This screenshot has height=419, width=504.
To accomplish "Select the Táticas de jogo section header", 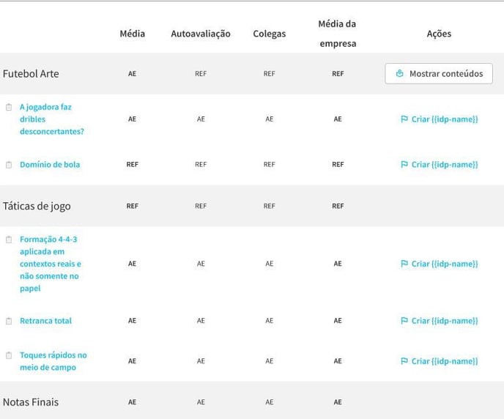I will [x=37, y=206].
